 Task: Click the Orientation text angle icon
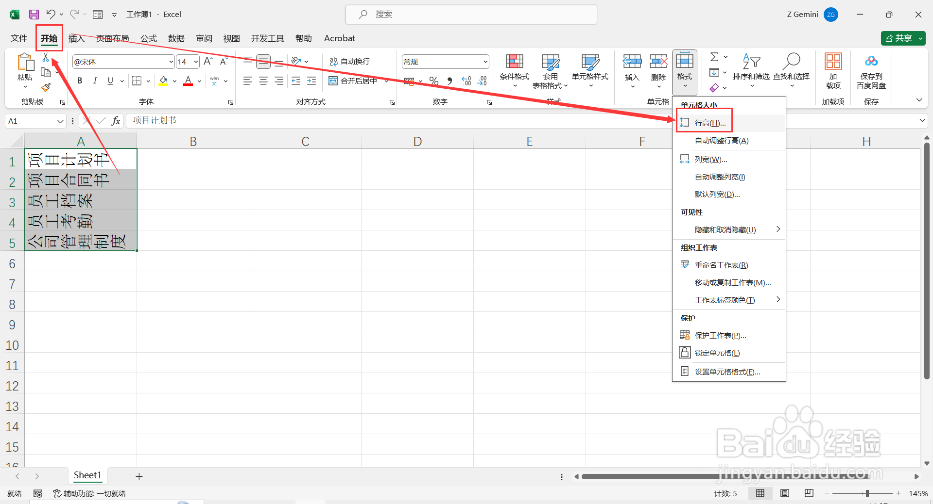point(296,61)
